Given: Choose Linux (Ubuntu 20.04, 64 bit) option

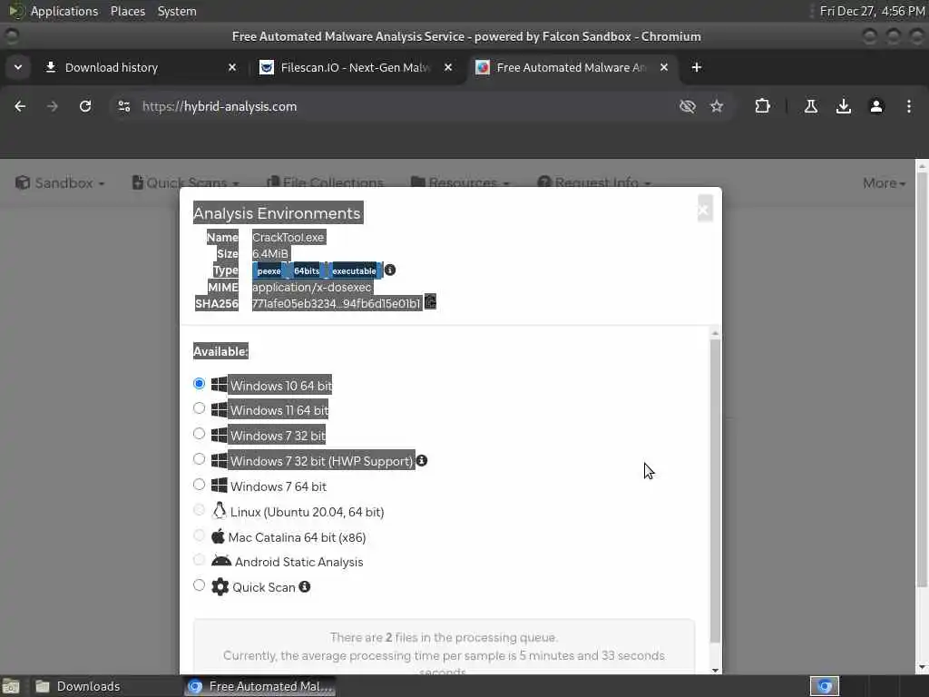Looking at the screenshot, I should click(199, 510).
